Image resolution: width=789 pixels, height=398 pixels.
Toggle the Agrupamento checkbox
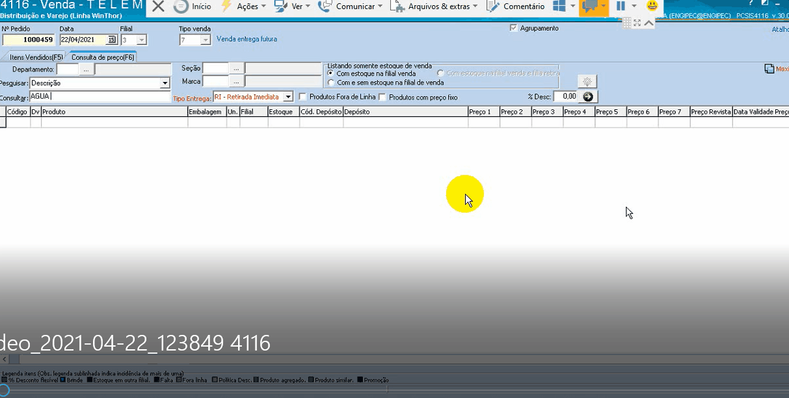coord(514,28)
